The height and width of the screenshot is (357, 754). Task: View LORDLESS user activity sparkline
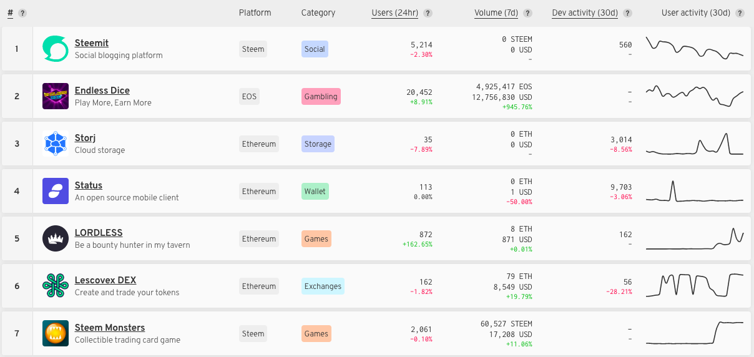click(x=695, y=238)
